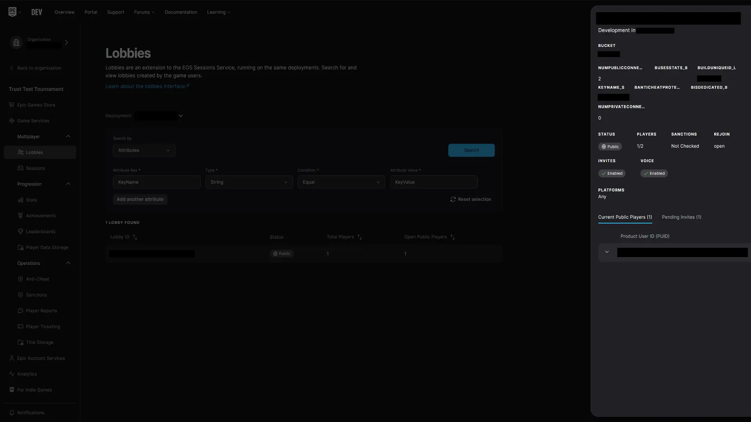Open the Type String dropdown

pos(249,182)
